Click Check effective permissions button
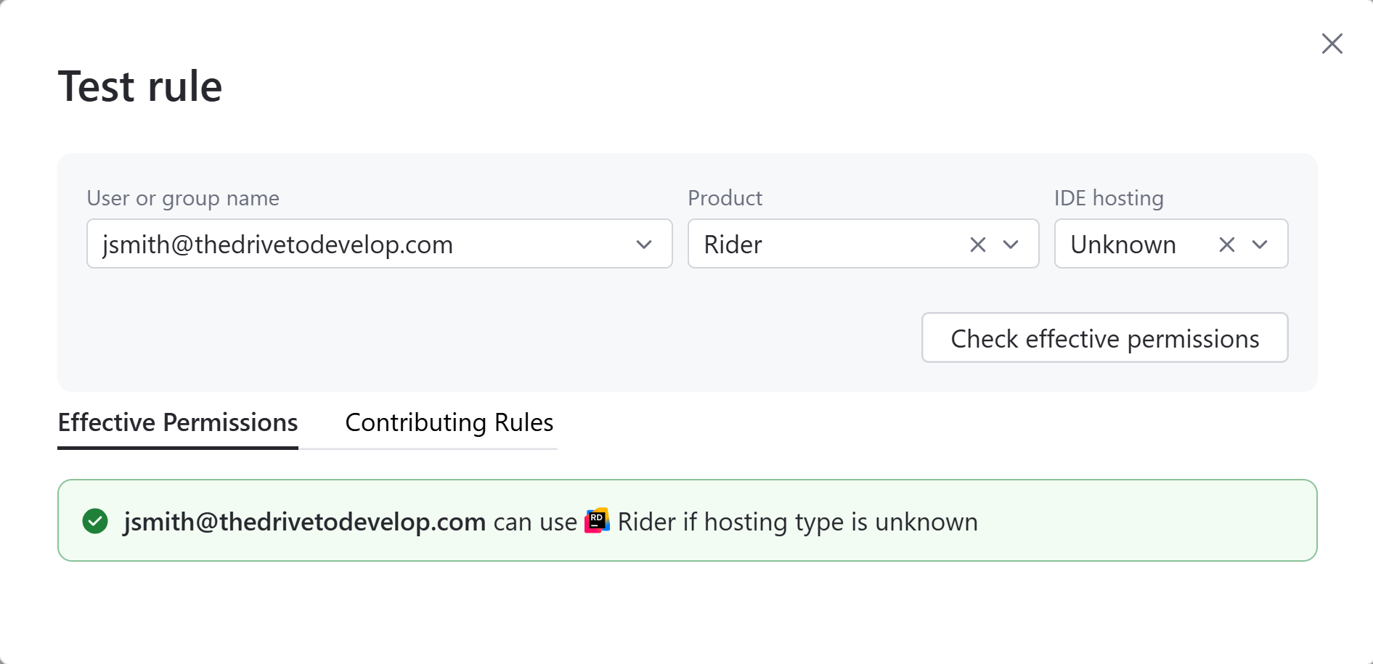The image size is (1373, 664). [x=1104, y=337]
